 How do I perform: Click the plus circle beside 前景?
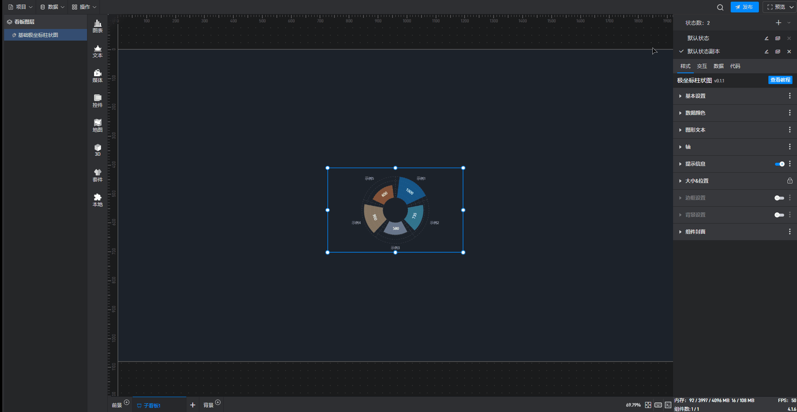127,402
